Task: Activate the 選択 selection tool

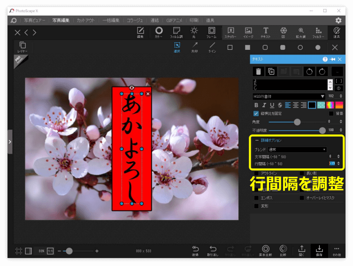Action: pos(177,47)
